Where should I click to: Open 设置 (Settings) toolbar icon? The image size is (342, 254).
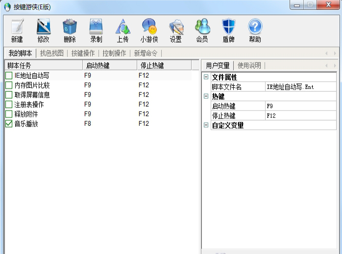176,26
